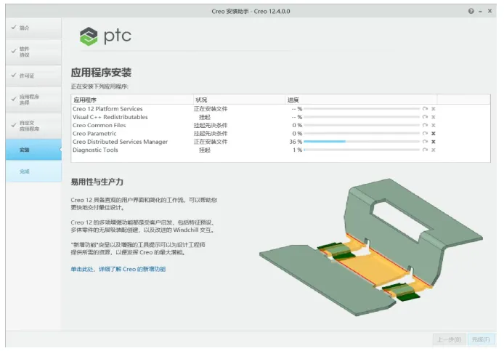Open the 自定义应用程序 step in sidebar
Image resolution: width=504 pixels, height=351 pixels.
pyautogui.click(x=33, y=126)
